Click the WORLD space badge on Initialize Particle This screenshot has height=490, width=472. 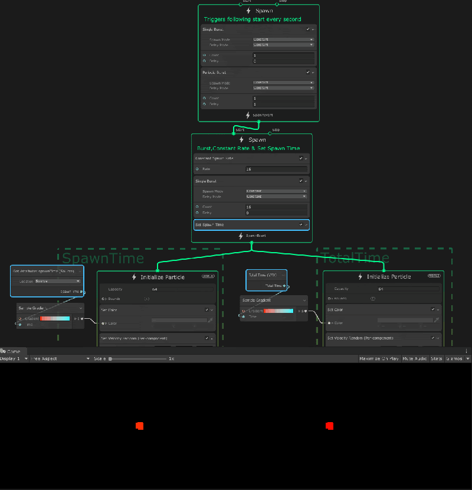pos(209,275)
